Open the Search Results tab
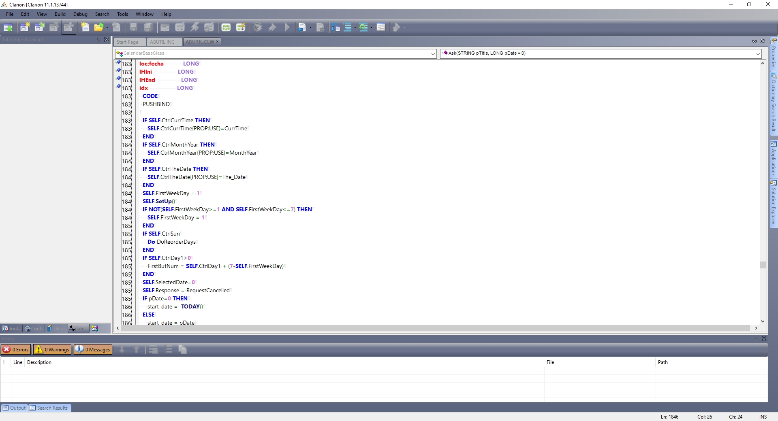The width and height of the screenshot is (778, 421). (49, 408)
